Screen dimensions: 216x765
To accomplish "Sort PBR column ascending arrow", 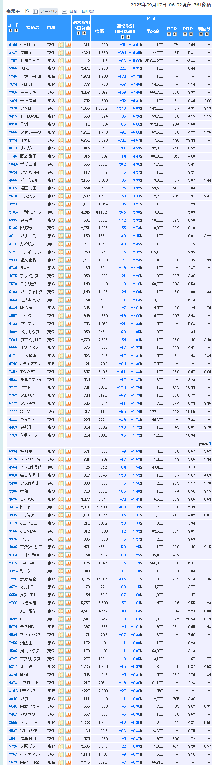I will click(x=185, y=34).
